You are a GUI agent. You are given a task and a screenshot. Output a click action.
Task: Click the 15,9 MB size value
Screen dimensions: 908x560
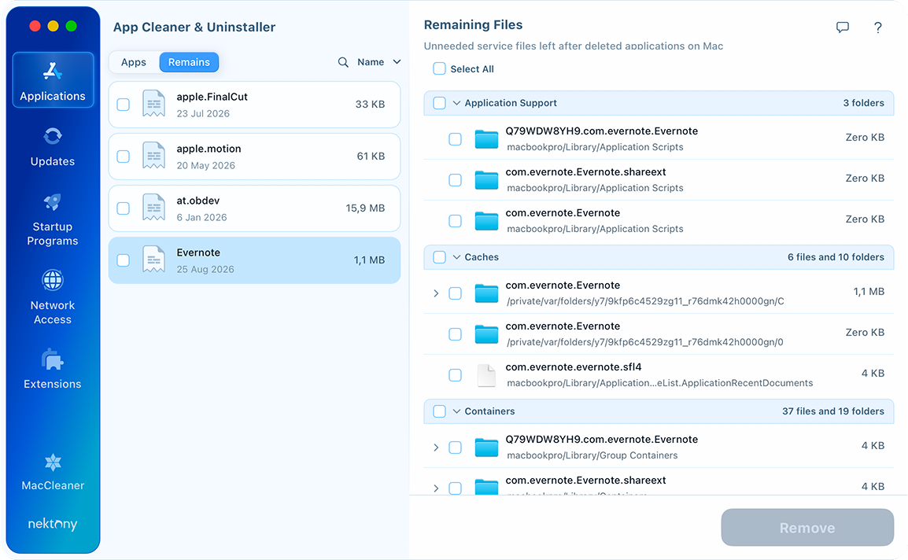(365, 208)
